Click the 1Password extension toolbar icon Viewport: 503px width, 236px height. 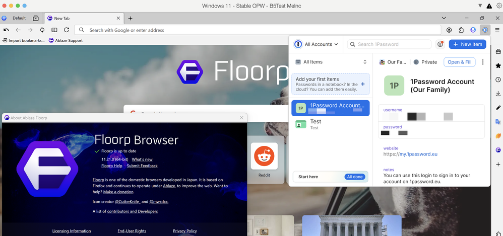(x=485, y=30)
